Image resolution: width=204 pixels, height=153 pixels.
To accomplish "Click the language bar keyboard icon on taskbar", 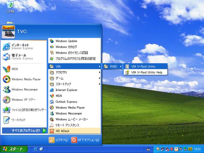I will (x=148, y=150).
